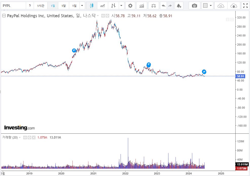Select the 5 minute interval
This screenshot has height=176, width=250.
tap(30, 6)
